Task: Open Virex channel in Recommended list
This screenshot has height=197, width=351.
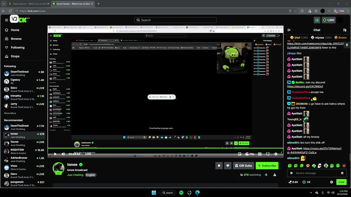Action: click(x=24, y=167)
